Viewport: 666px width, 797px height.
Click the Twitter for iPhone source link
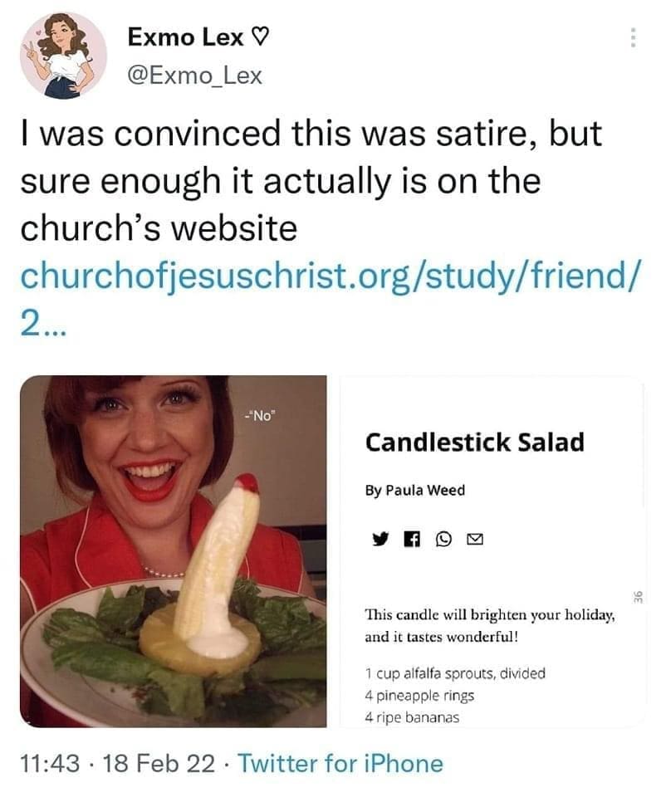[340, 763]
